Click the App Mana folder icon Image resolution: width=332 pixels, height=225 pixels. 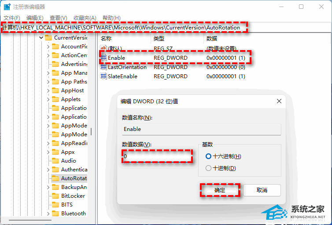[x=55, y=73]
